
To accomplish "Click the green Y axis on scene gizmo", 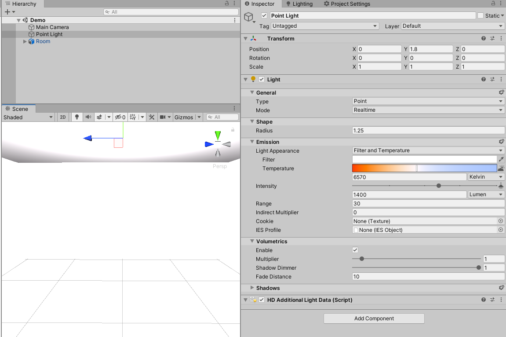I will coord(218,135).
